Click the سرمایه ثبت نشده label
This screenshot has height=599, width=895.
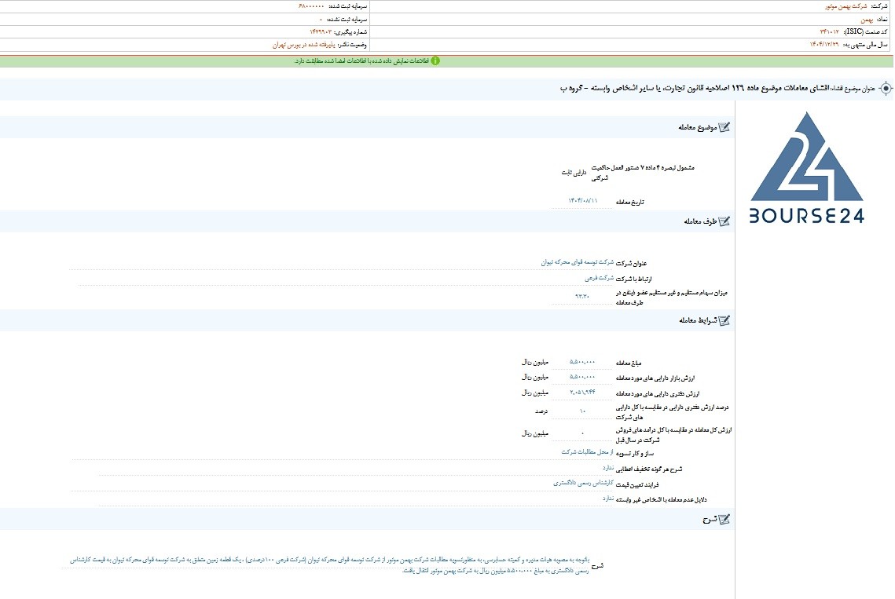click(x=347, y=20)
